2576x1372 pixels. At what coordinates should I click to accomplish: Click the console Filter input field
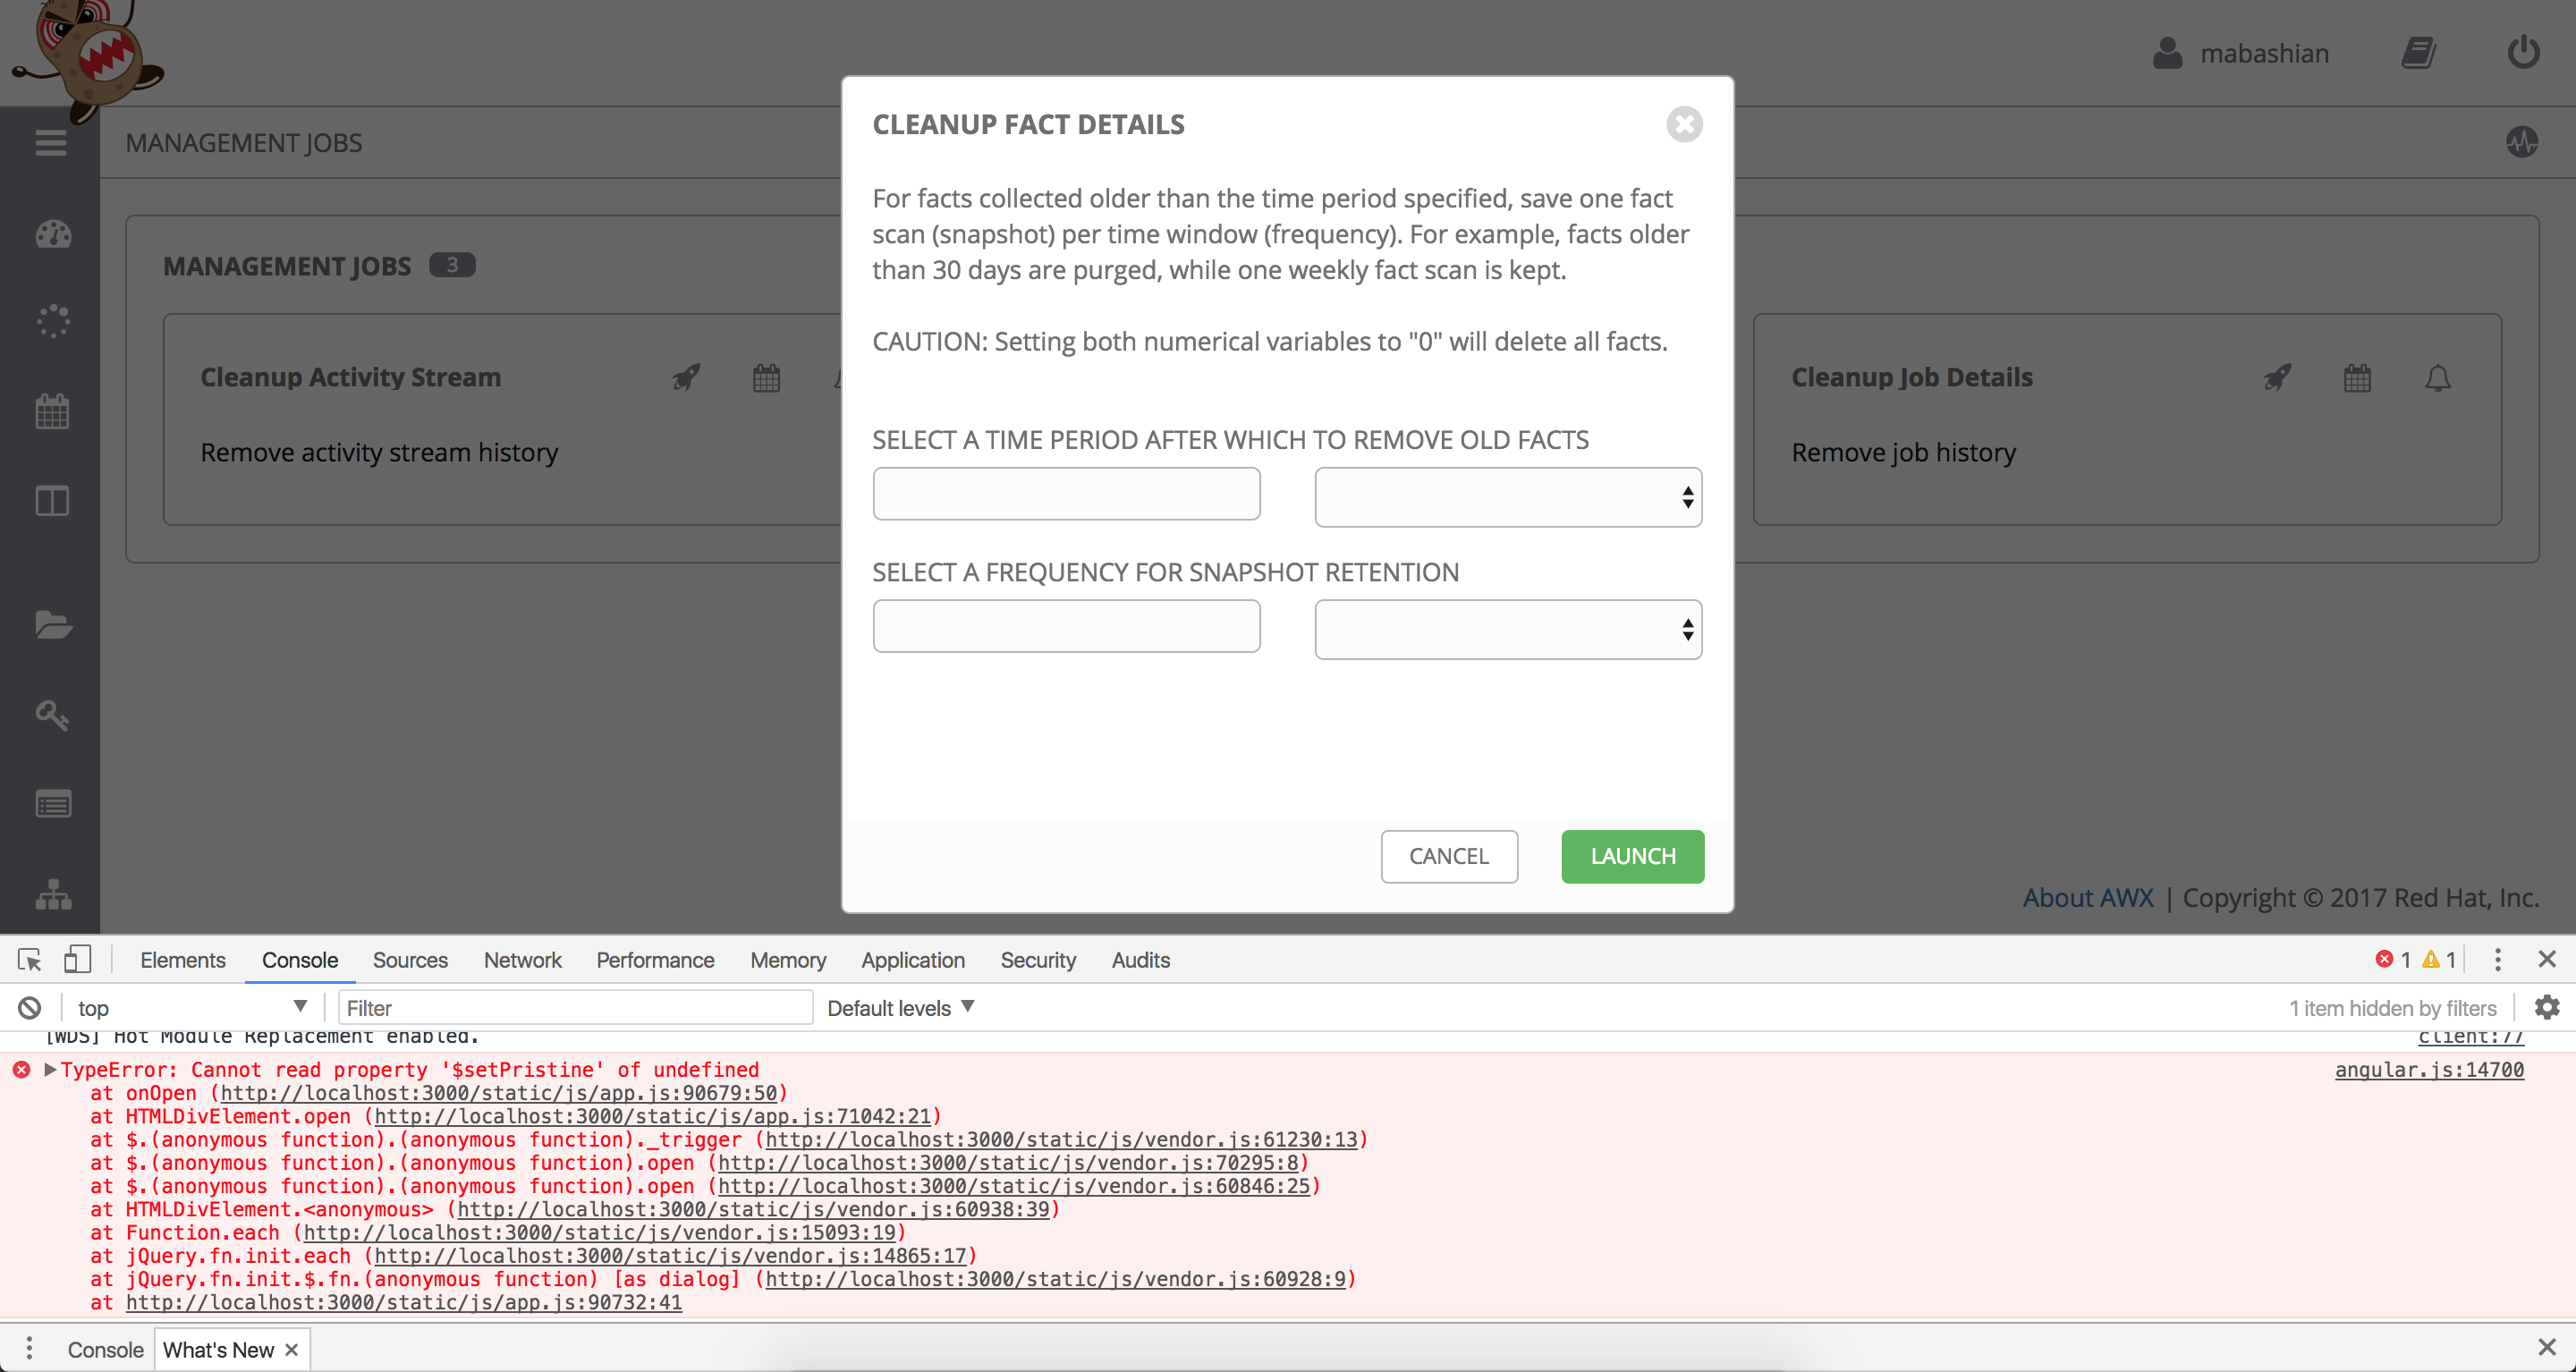[x=574, y=1008]
